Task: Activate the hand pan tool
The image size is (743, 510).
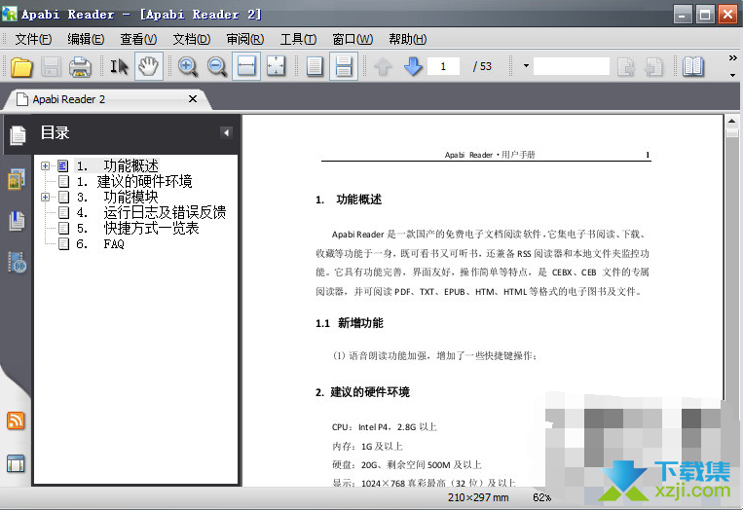Action: point(149,66)
